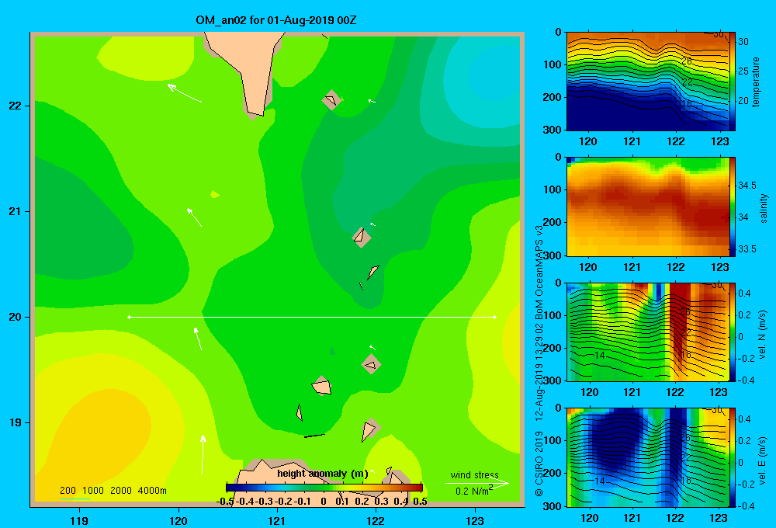Click latitude label "20" on the map axis

click(15, 317)
